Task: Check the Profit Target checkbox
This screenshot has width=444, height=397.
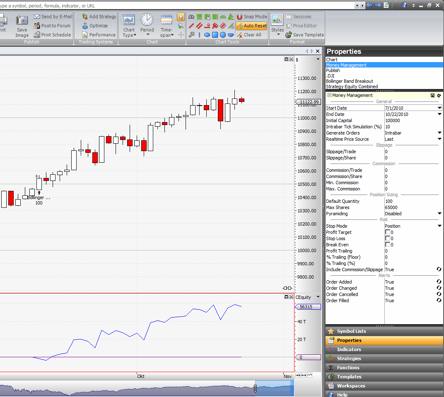Action: [388, 232]
